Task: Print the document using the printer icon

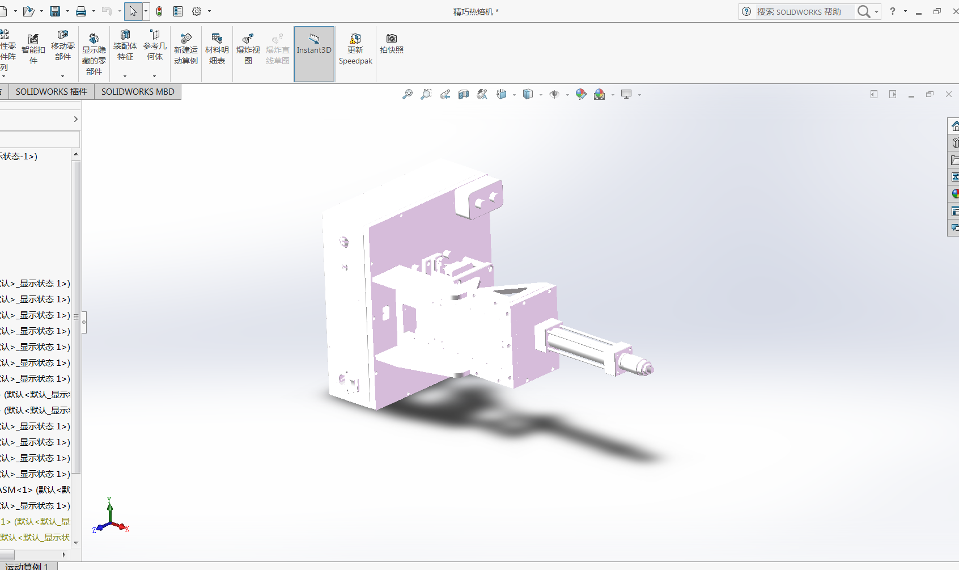Action: [81, 11]
